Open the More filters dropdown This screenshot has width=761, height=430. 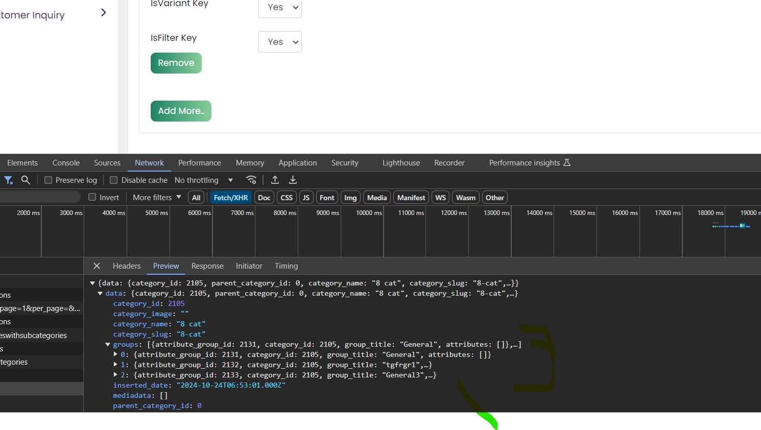tap(157, 197)
